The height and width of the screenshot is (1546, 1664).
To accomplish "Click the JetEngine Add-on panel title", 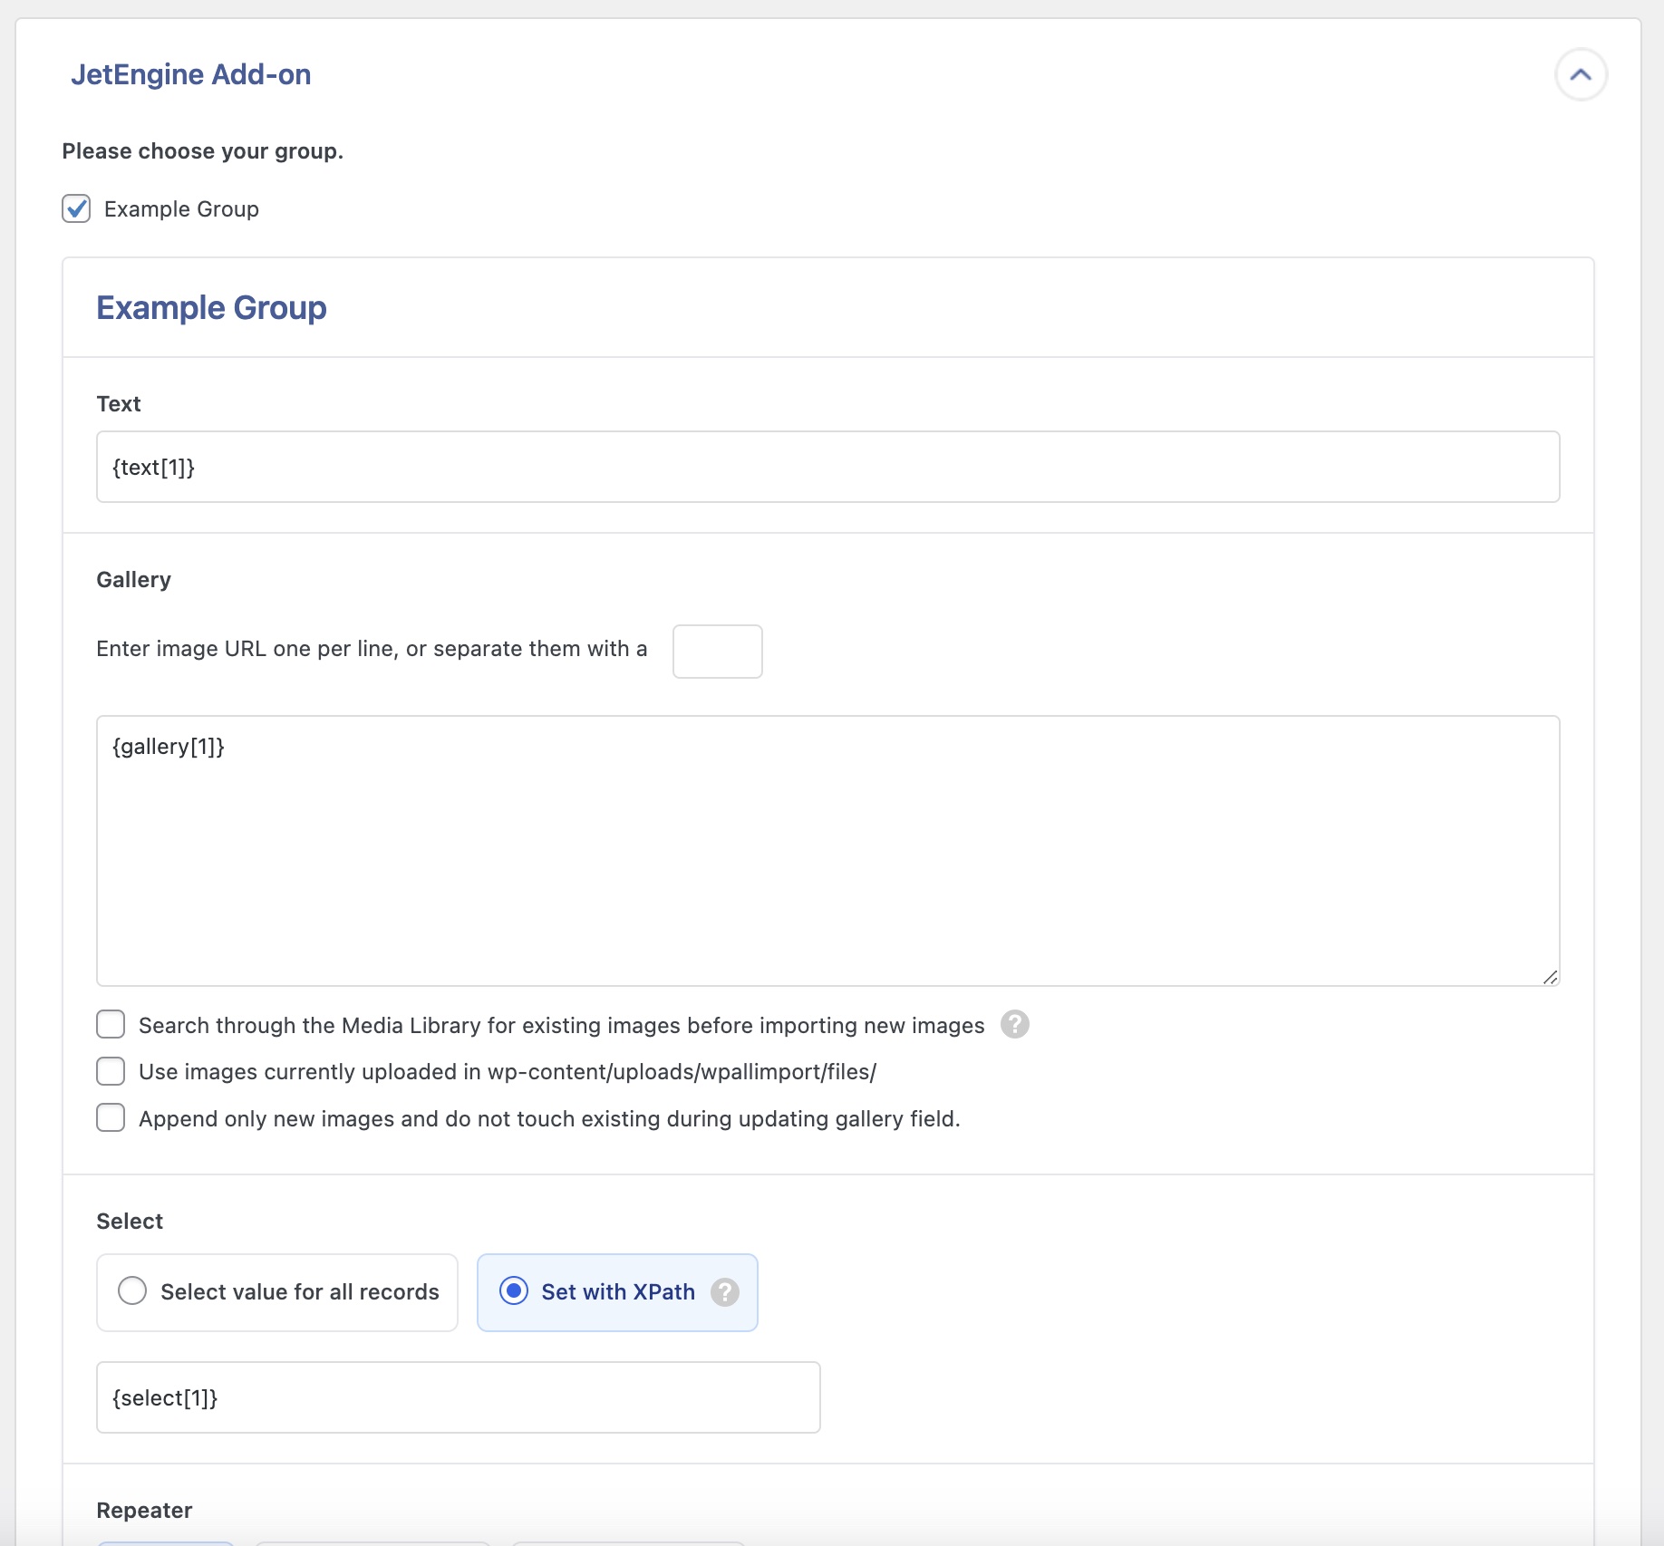I will [190, 74].
